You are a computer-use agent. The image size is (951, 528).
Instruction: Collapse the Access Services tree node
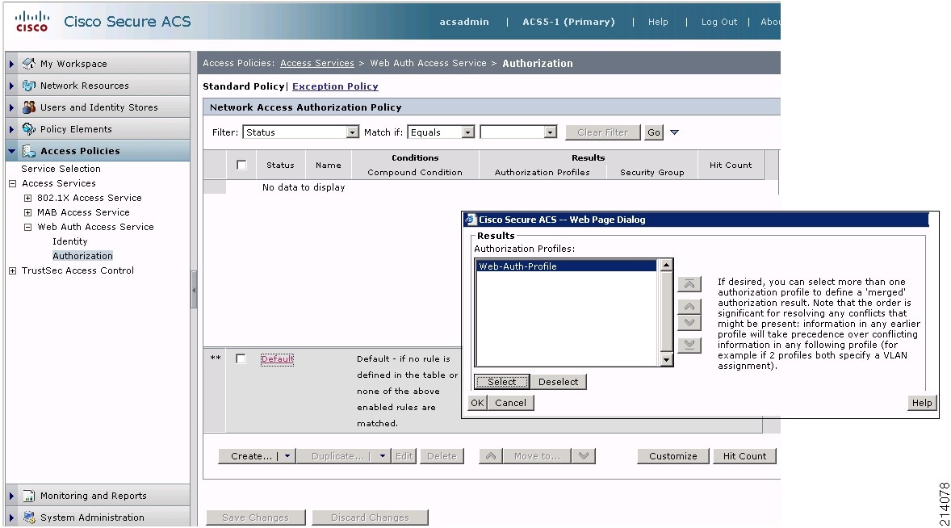tap(12, 183)
